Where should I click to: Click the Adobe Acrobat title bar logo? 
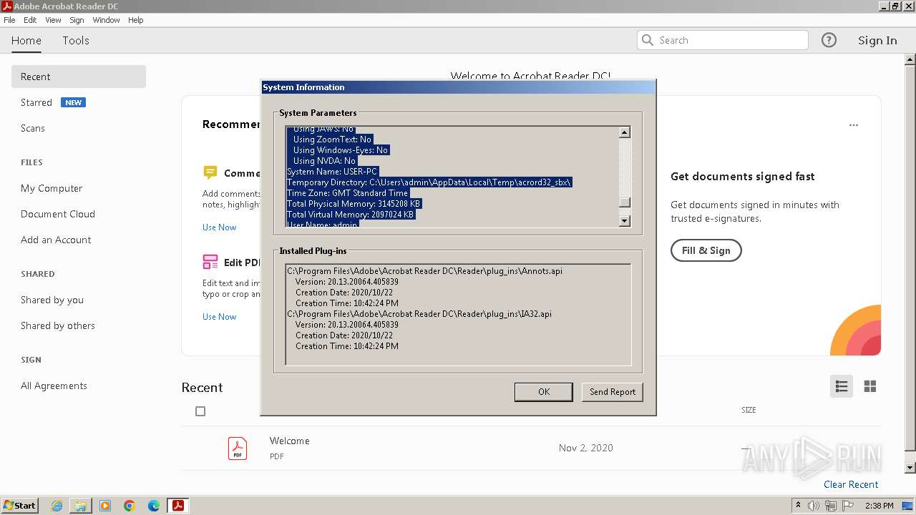pyautogui.click(x=7, y=6)
